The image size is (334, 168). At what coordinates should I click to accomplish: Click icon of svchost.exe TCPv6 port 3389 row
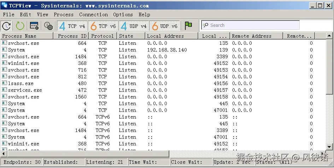(4, 130)
